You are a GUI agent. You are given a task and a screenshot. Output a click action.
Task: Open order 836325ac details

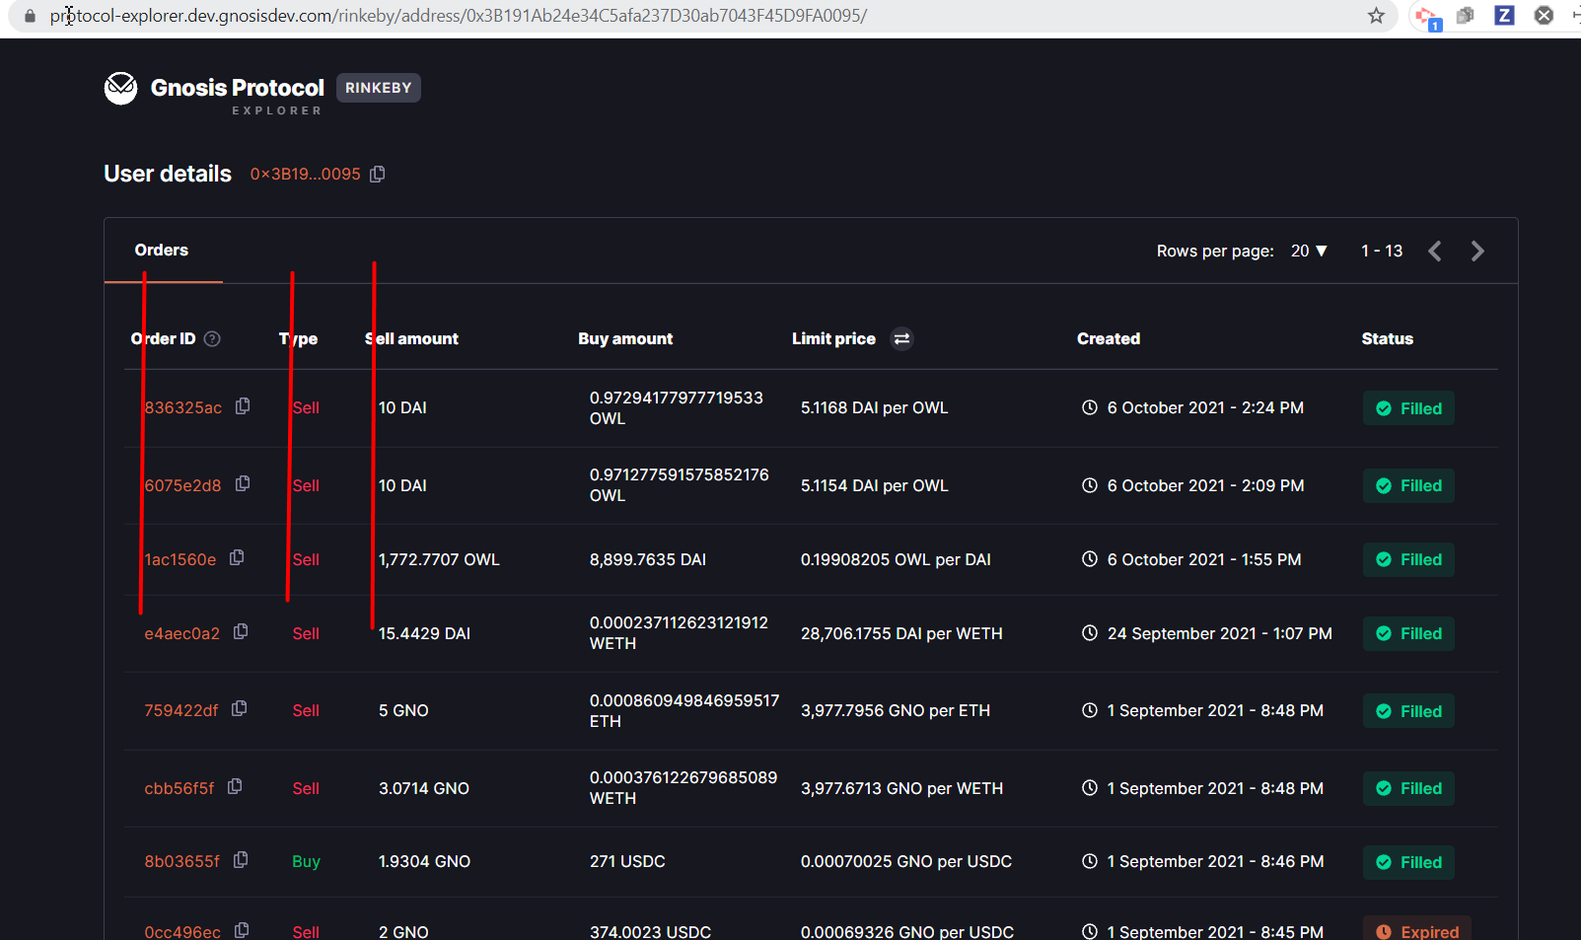(183, 407)
